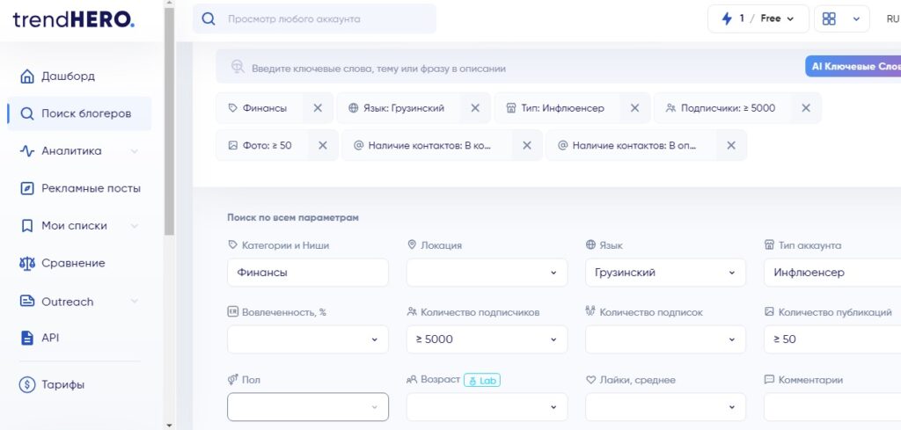
Task: Remove the Финансы filter tag
Action: 317,108
